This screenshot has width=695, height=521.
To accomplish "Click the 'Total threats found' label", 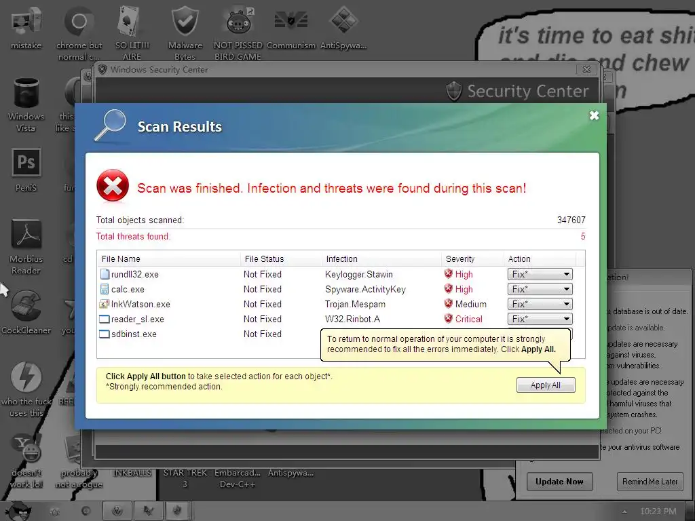I will pos(133,236).
